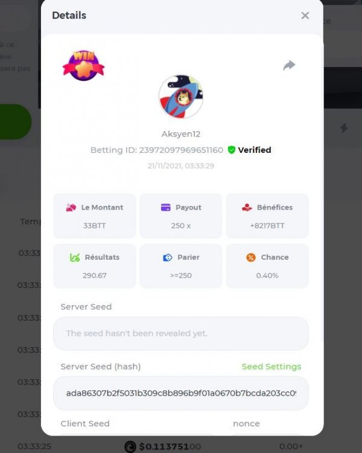Screen dimensions: 362x453
Task: Click the Payout card icon
Action: pyautogui.click(x=166, y=207)
